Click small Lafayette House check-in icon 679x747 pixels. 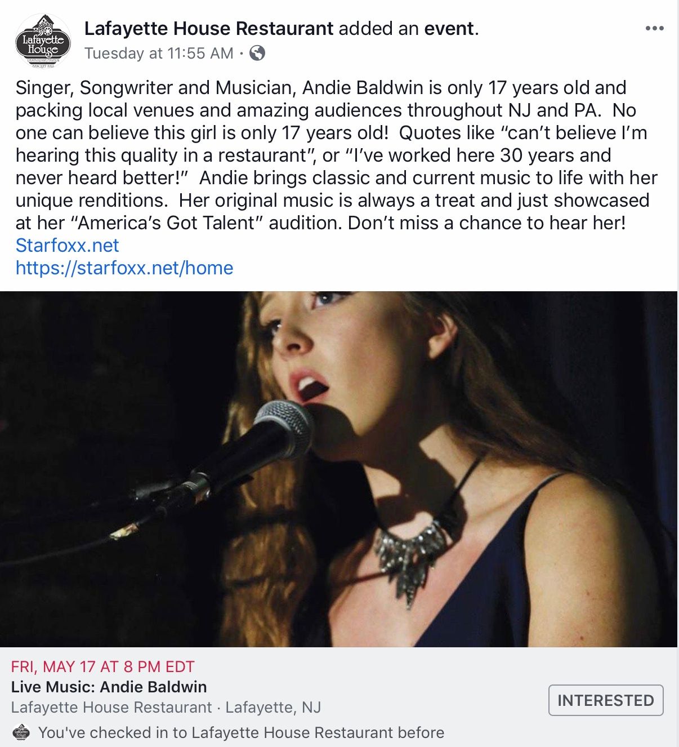[x=21, y=732]
